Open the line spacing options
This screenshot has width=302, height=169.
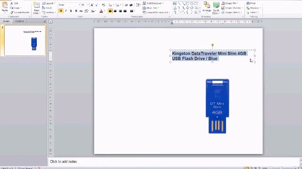[138, 5]
